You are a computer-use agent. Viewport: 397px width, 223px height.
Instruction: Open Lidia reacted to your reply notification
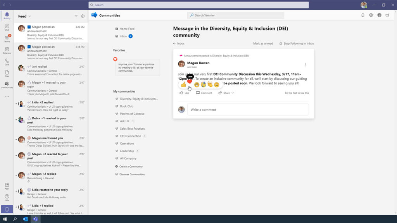click(x=51, y=194)
